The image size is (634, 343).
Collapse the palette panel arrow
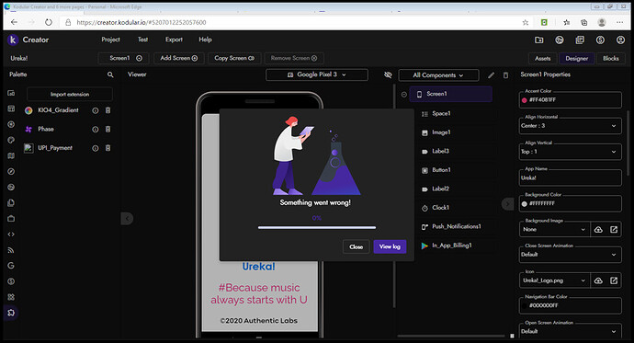point(127,219)
